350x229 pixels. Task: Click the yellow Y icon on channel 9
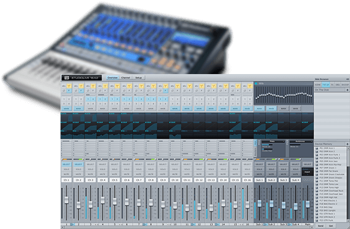click(x=165, y=86)
